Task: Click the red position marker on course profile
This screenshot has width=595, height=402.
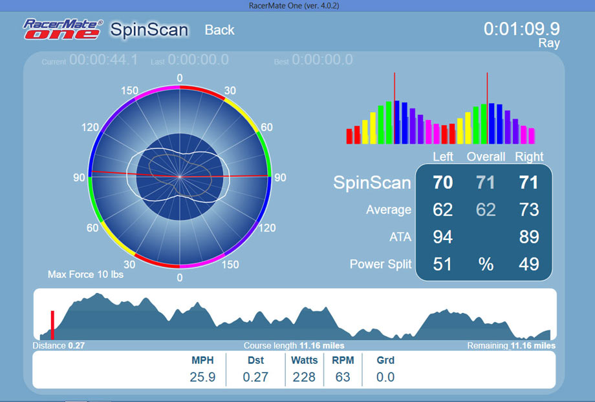Action: coord(52,324)
